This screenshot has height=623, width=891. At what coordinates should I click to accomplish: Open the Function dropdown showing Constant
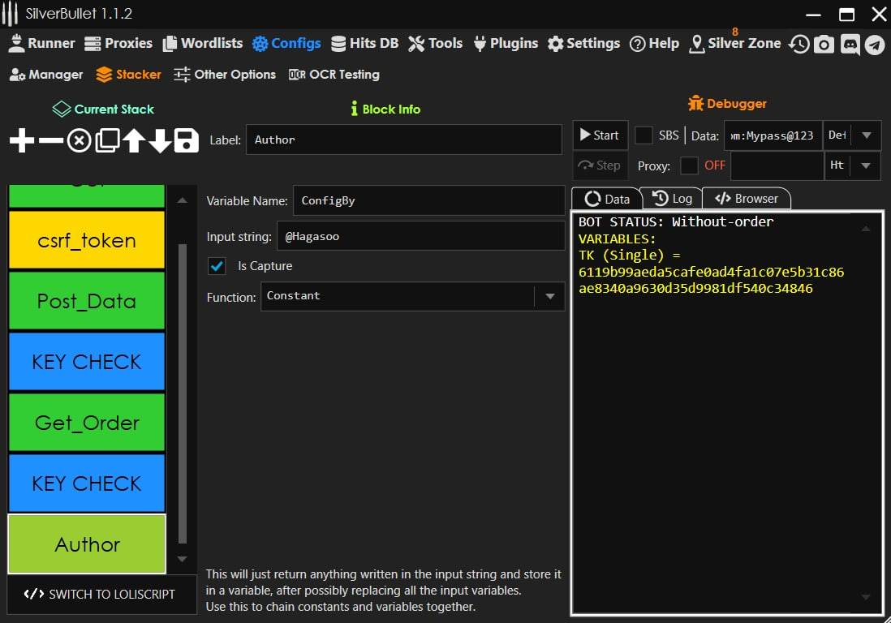tap(412, 297)
